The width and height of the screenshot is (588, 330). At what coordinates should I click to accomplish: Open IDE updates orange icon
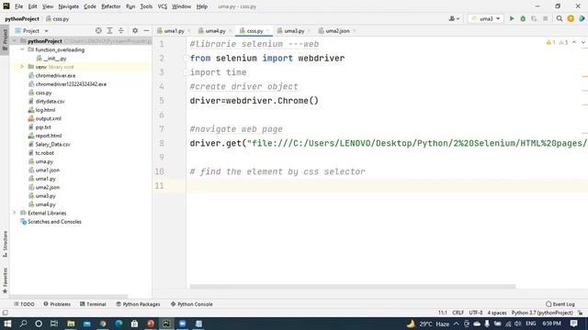[571, 18]
